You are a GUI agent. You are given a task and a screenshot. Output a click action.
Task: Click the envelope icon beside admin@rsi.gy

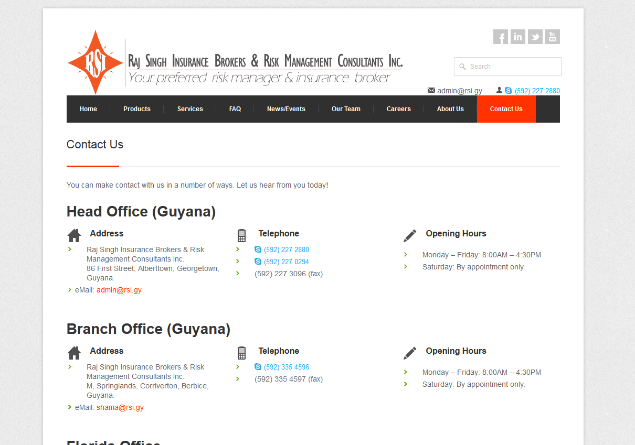pyautogui.click(x=431, y=90)
